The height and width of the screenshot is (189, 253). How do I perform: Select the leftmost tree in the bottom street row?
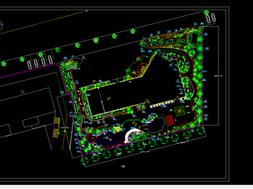(84, 161)
